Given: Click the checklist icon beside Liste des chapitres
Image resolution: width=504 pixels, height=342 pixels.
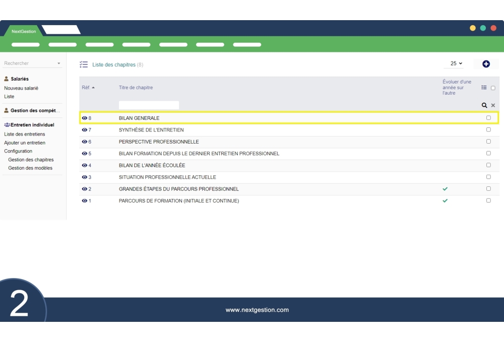Looking at the screenshot, I should click(x=84, y=64).
